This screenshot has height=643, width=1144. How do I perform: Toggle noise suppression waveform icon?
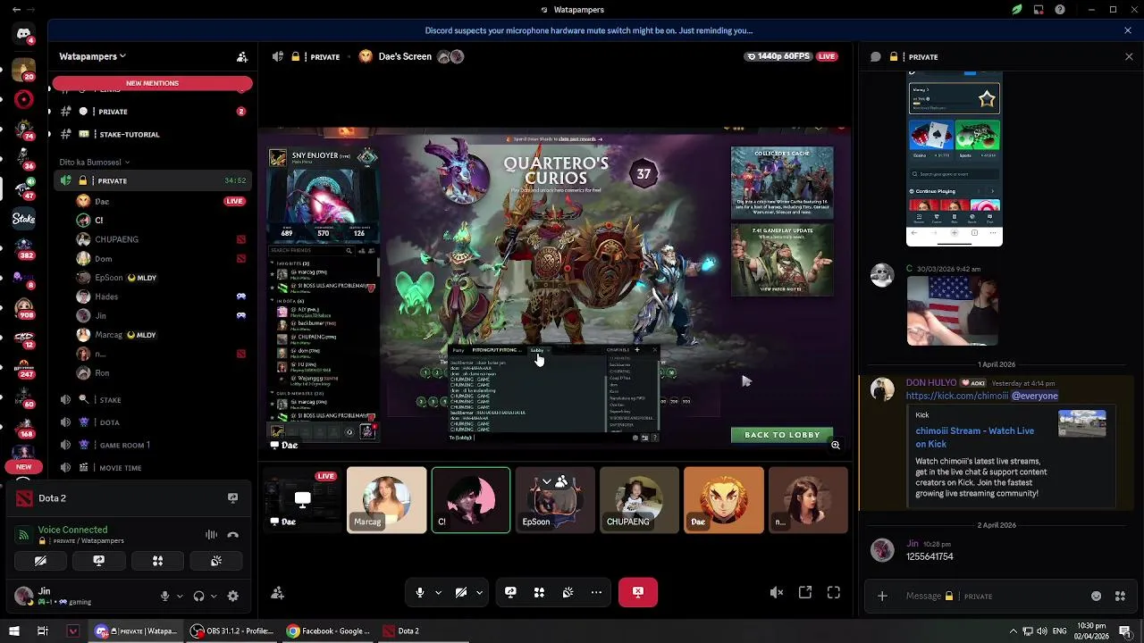point(211,535)
